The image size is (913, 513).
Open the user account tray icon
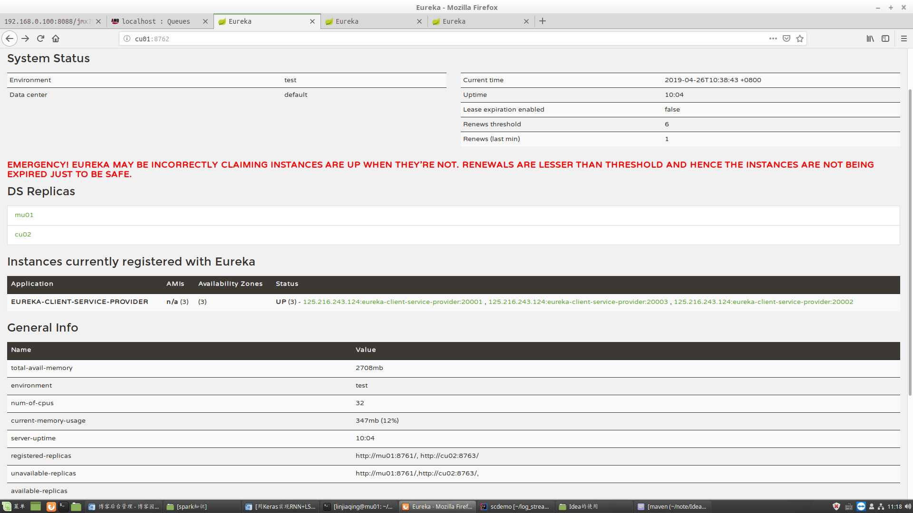point(872,506)
